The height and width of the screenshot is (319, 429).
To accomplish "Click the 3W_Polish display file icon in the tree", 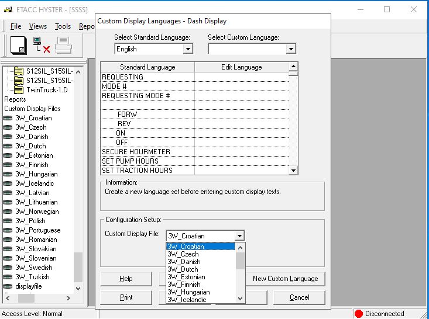I will [x=8, y=221].
